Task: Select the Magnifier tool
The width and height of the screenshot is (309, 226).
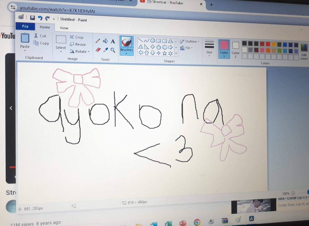Action: (x=113, y=50)
